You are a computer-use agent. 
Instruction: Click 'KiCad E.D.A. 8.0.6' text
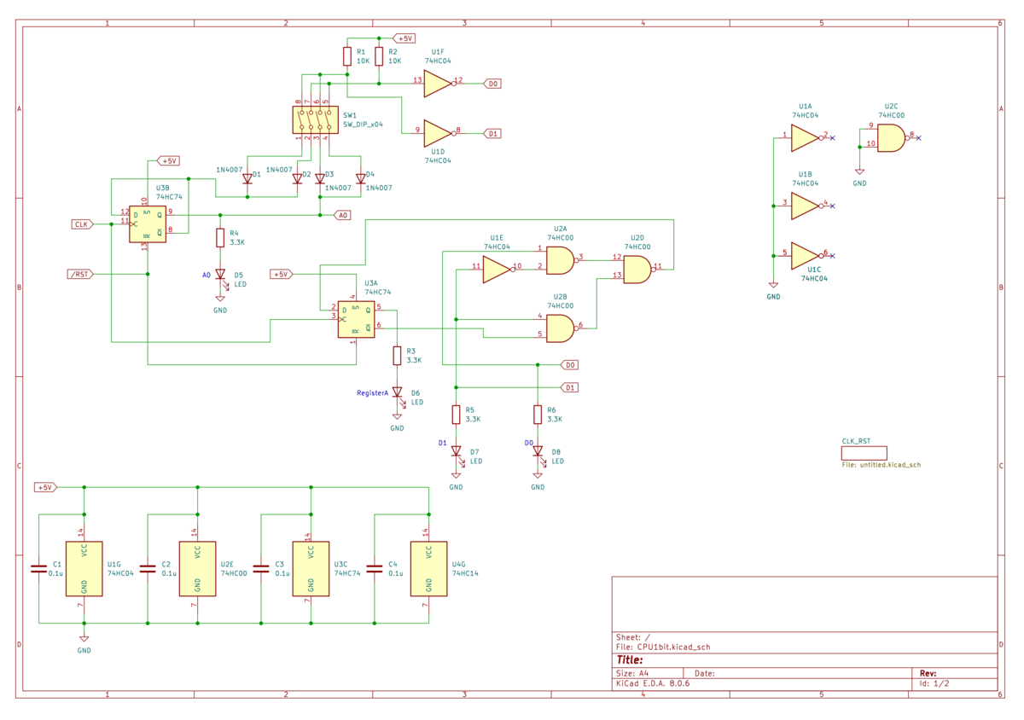pyautogui.click(x=653, y=684)
